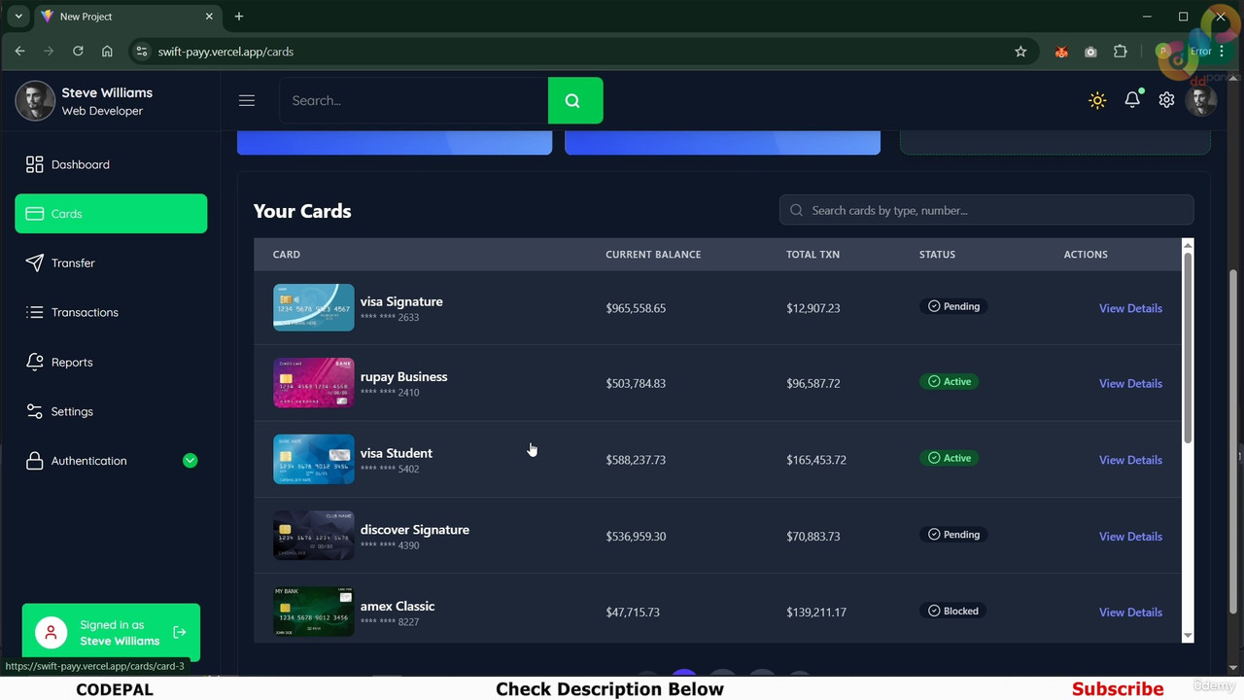The image size is (1244, 700).
Task: Open the browser extensions puzzle icon
Action: coord(1121,52)
